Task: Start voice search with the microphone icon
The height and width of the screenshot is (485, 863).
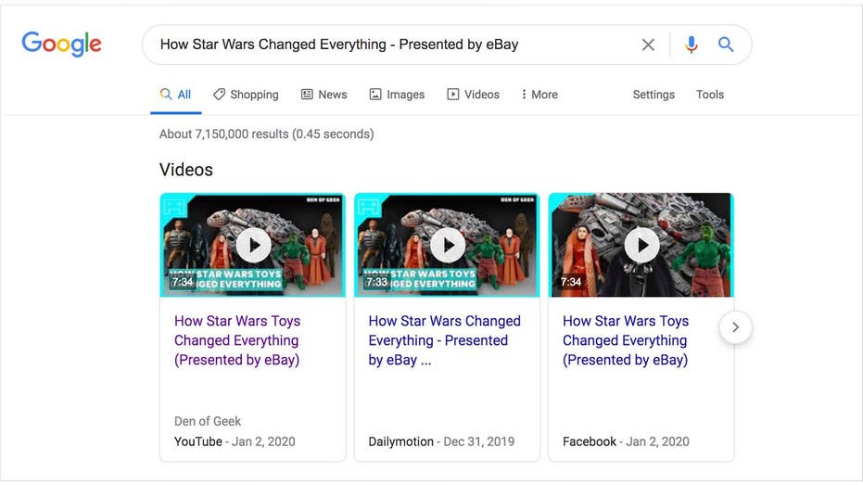Action: tap(692, 45)
